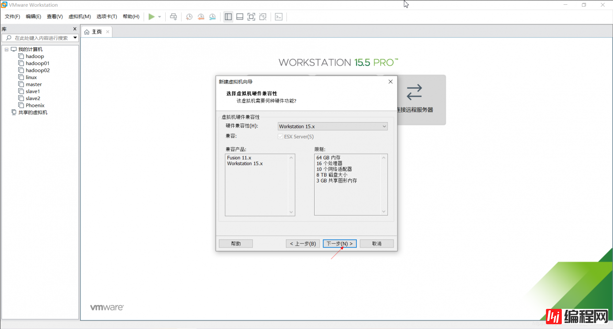
Task: Click the Take Snapshot clock icon
Action: click(189, 16)
